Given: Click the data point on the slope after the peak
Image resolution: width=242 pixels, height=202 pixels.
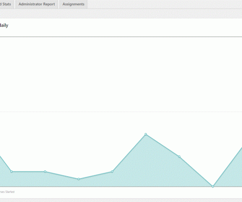Looking at the screenshot, I should (x=179, y=157).
